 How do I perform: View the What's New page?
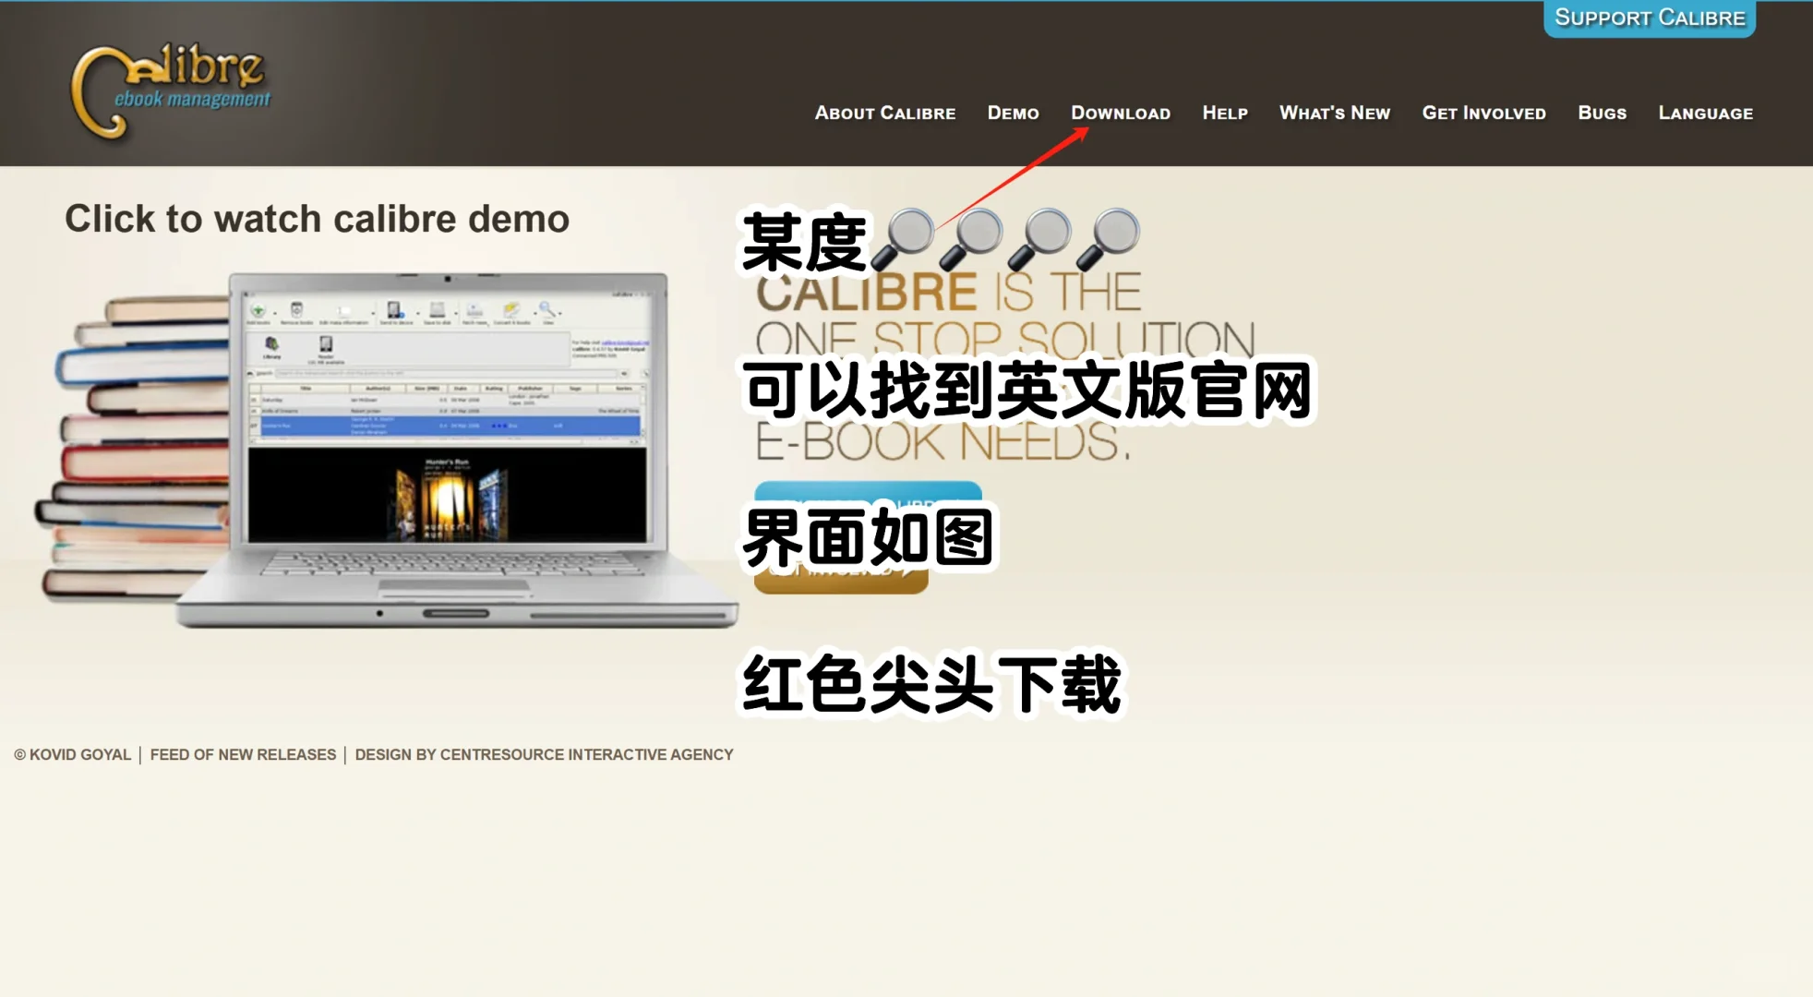tap(1334, 113)
